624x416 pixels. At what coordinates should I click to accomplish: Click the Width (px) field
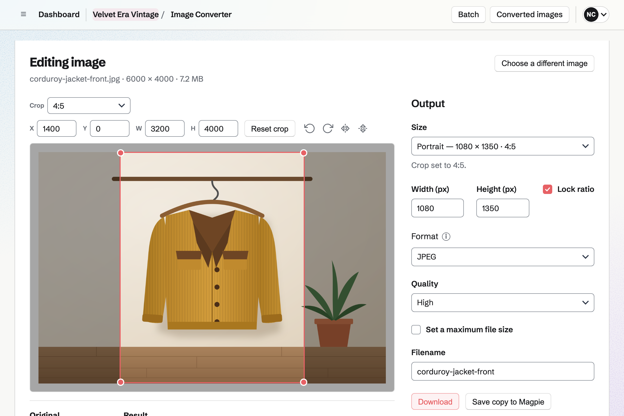click(x=437, y=208)
